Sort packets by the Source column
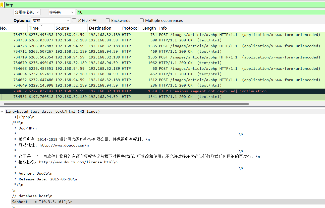The width and height of the screenshot is (325, 208). click(62, 28)
